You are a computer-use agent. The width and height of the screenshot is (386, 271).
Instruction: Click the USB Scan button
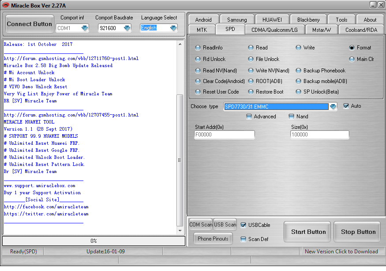click(x=225, y=225)
